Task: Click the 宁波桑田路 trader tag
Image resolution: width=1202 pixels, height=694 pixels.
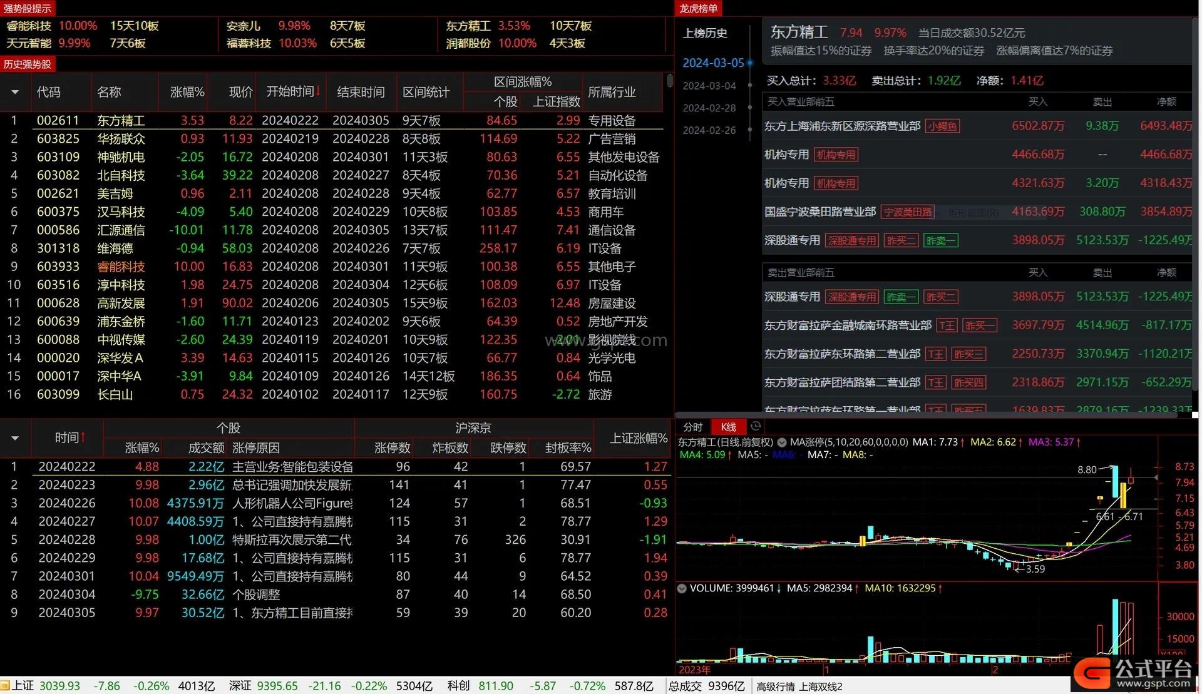Action: pos(907,212)
